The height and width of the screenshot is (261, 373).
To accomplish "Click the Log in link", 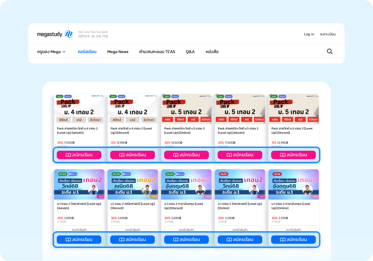I will [x=309, y=34].
